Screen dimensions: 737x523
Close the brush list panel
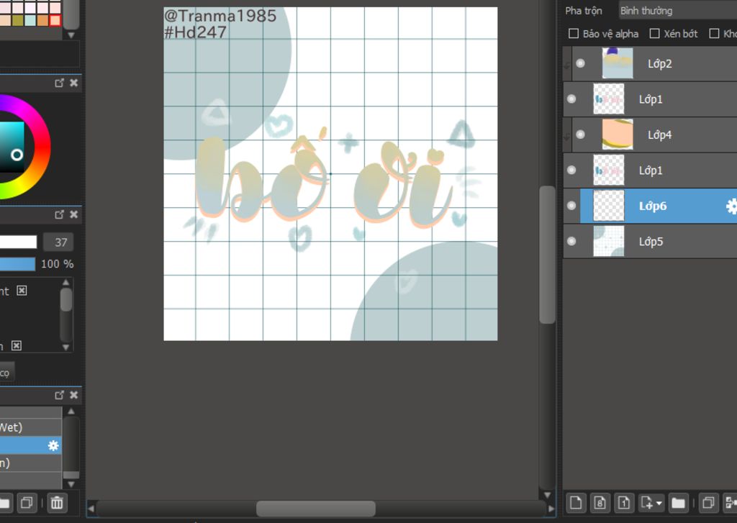pyautogui.click(x=74, y=395)
